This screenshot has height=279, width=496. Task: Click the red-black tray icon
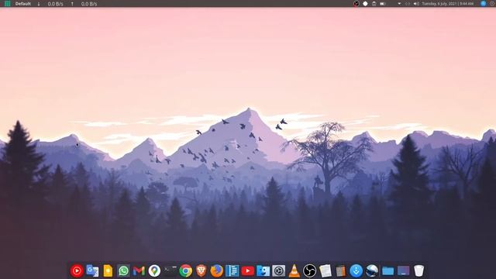pos(356,4)
